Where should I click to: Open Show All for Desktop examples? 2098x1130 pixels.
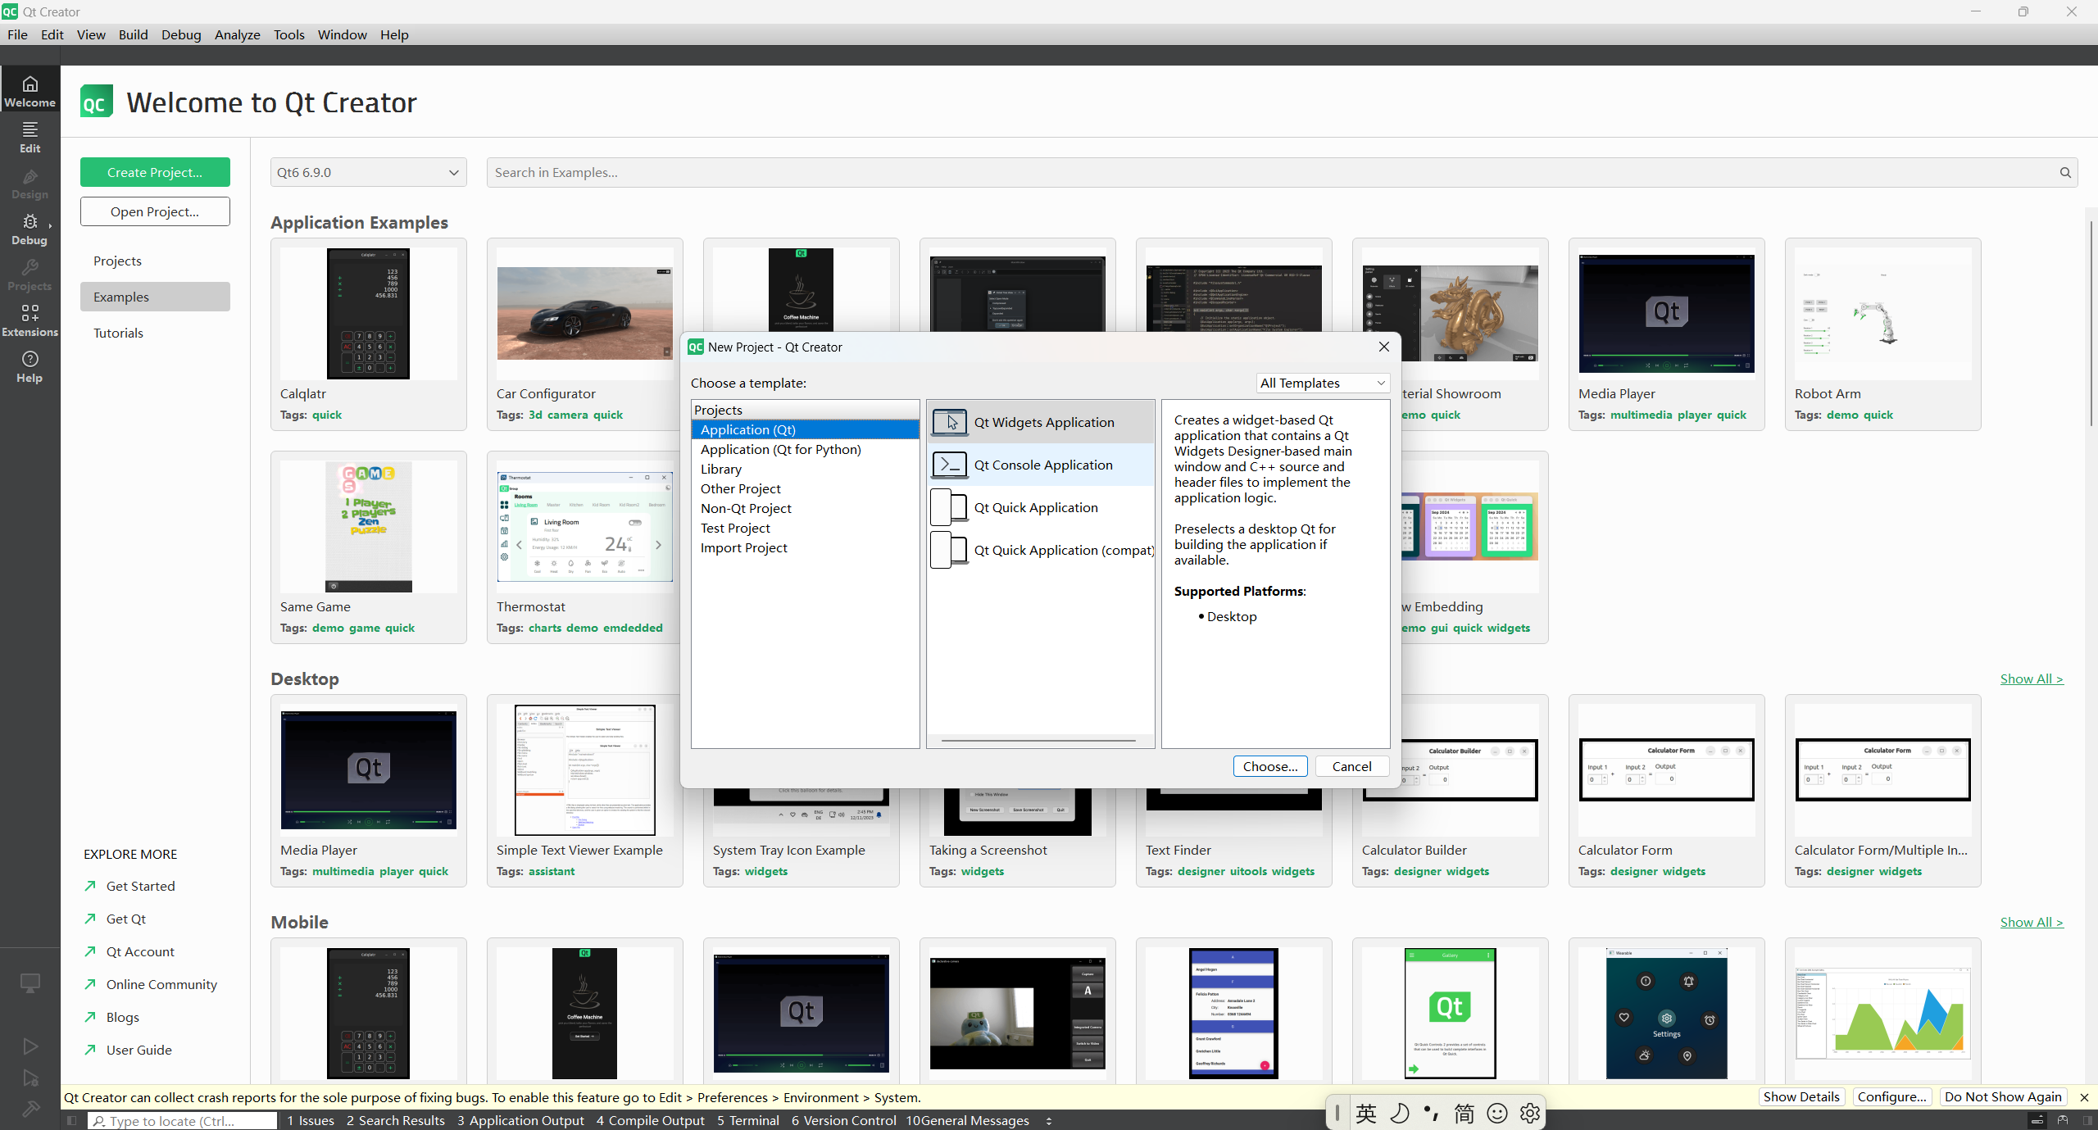click(x=2032, y=678)
